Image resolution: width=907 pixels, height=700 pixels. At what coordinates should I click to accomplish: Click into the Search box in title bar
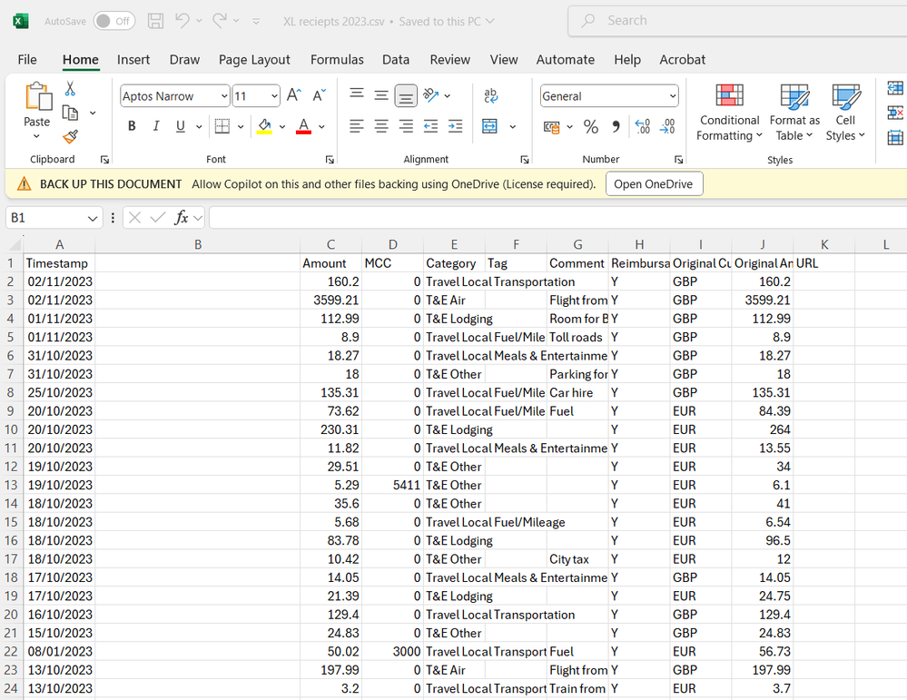point(735,21)
